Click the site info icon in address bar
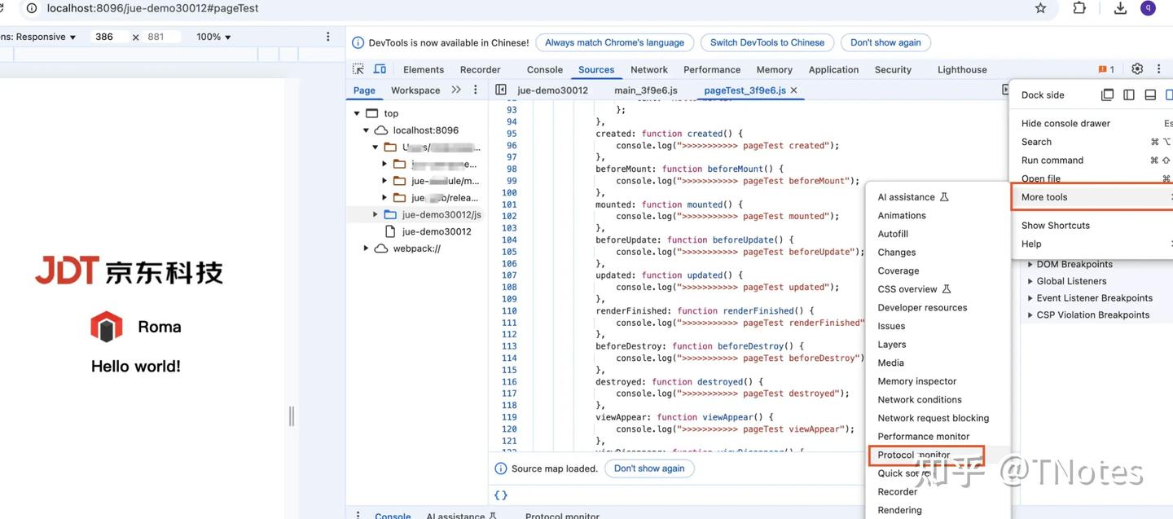Image resolution: width=1173 pixels, height=519 pixels. pyautogui.click(x=32, y=8)
